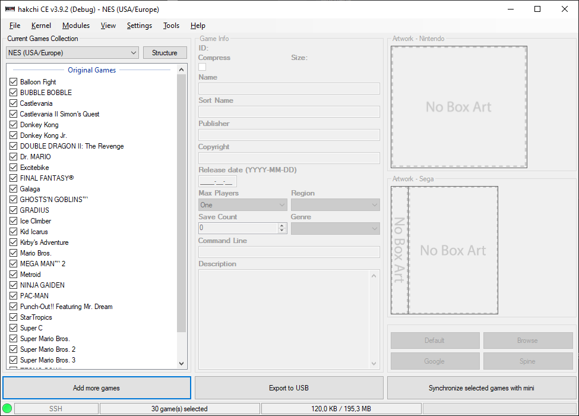
Task: Toggle the Castlevania checkbox
Action: coord(14,103)
